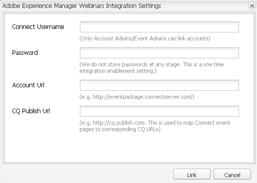Click the cq.publish.com example hint

[x=155, y=126]
